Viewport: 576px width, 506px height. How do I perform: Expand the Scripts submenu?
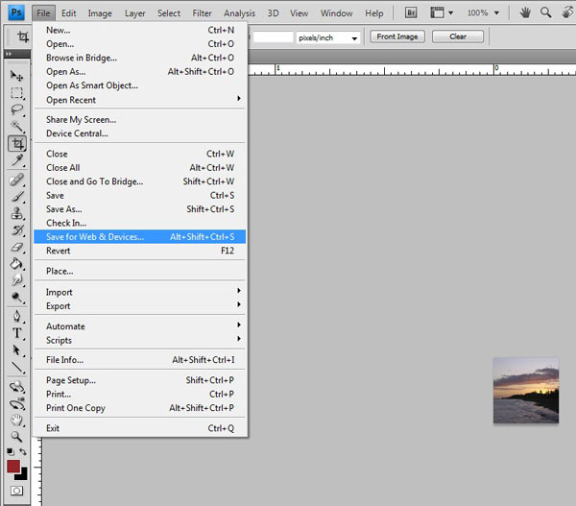pos(139,340)
